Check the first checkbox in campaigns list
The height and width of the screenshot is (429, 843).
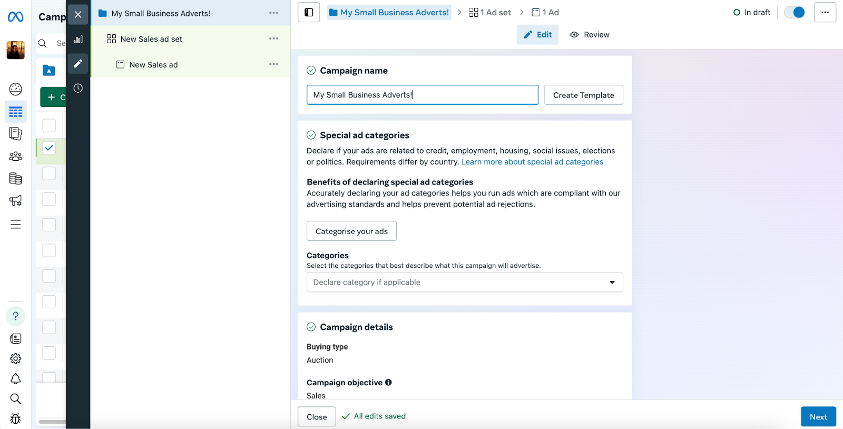pyautogui.click(x=49, y=125)
